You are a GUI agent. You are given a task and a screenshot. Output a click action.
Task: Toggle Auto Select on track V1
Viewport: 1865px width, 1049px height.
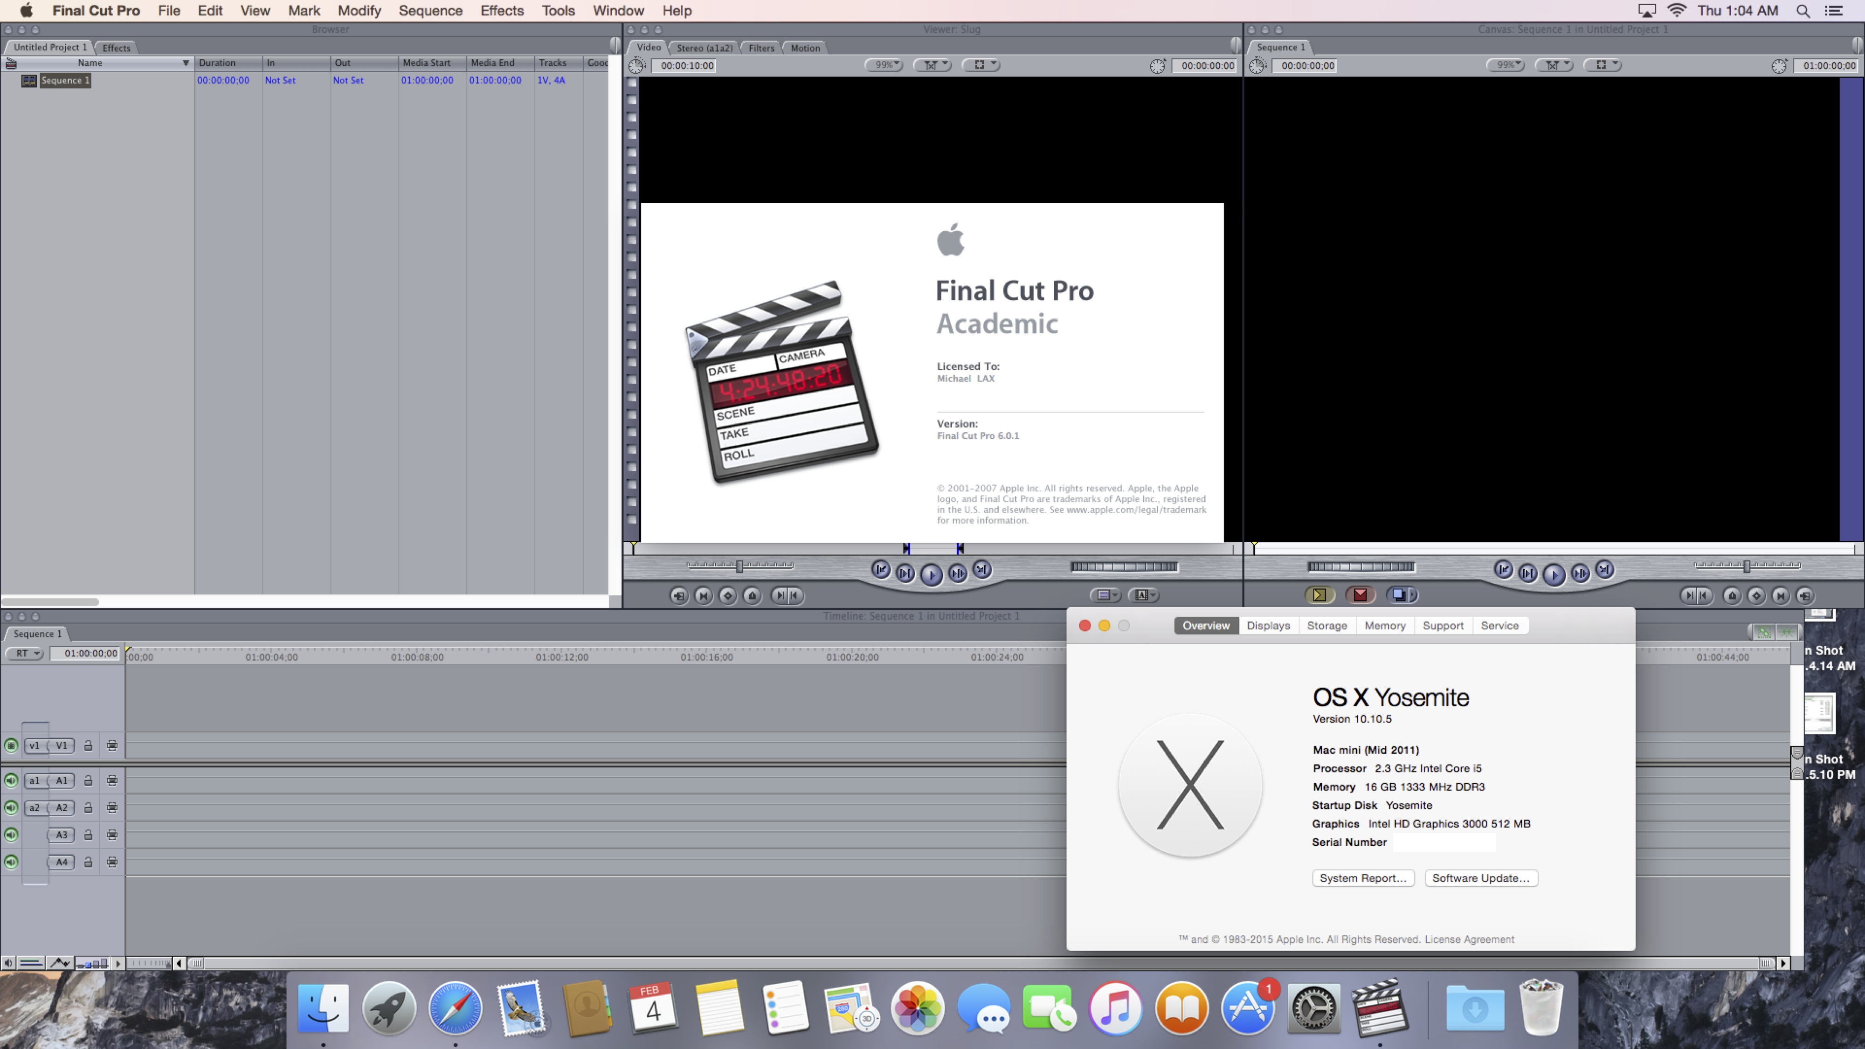pos(111,745)
